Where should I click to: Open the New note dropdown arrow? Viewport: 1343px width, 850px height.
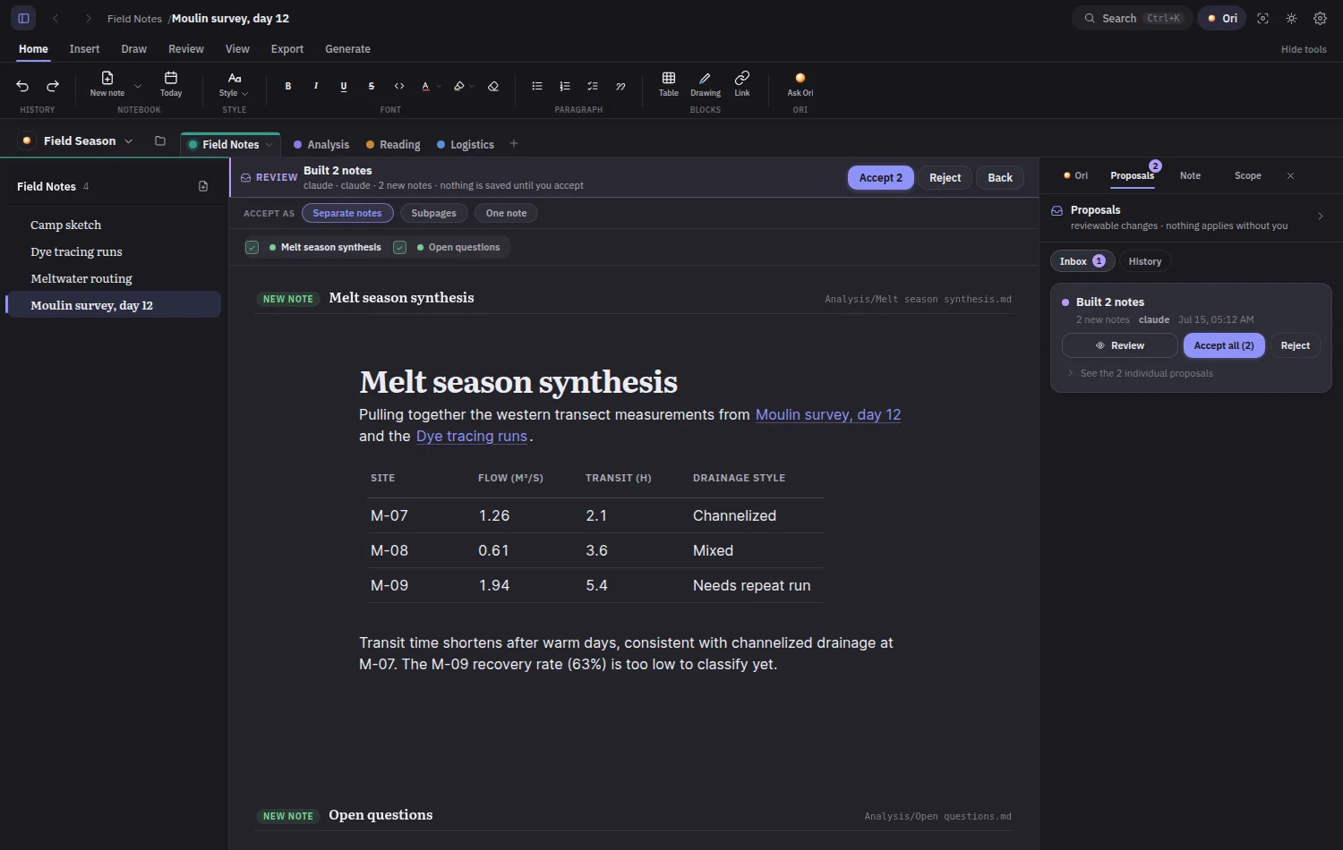[138, 86]
